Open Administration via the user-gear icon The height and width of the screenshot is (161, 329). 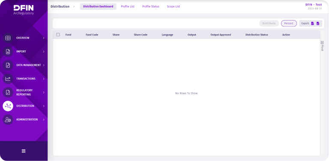coord(8,120)
